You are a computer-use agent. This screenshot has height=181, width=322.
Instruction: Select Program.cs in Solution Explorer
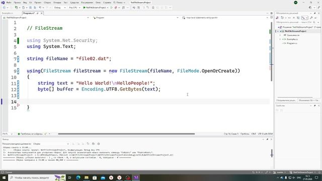(x=292, y=43)
